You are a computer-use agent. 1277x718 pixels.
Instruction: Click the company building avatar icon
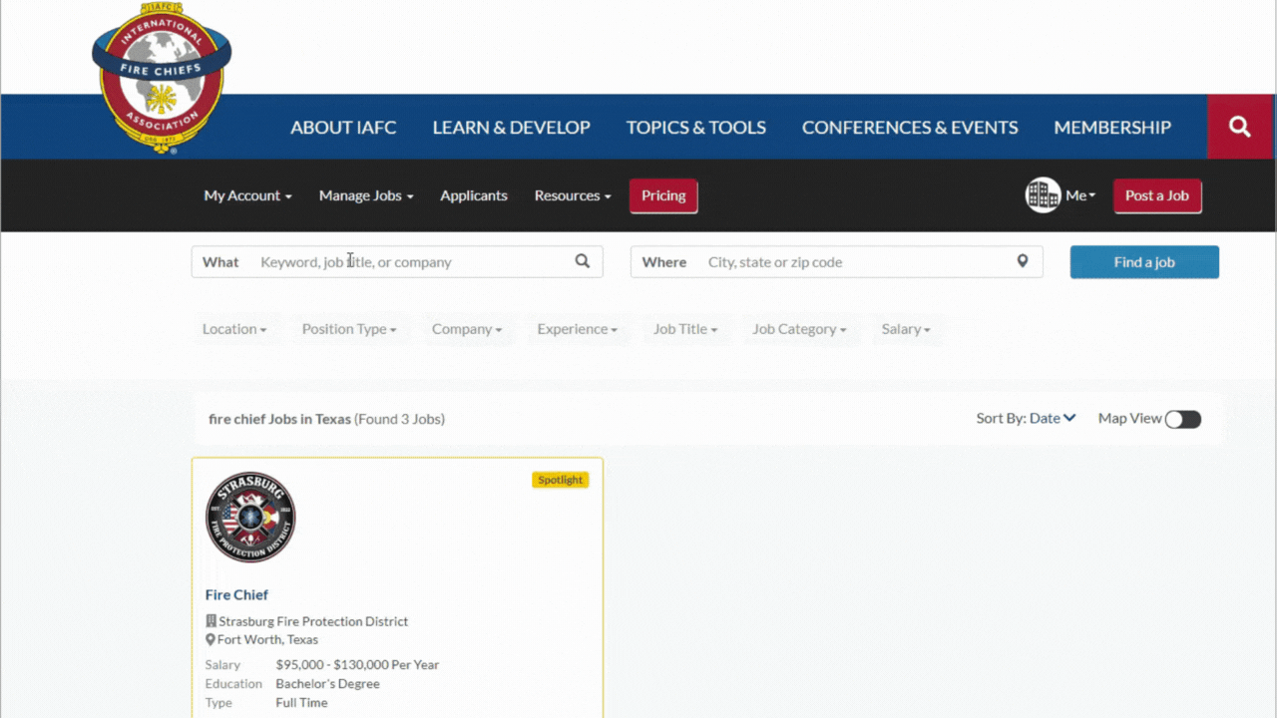pyautogui.click(x=1043, y=195)
